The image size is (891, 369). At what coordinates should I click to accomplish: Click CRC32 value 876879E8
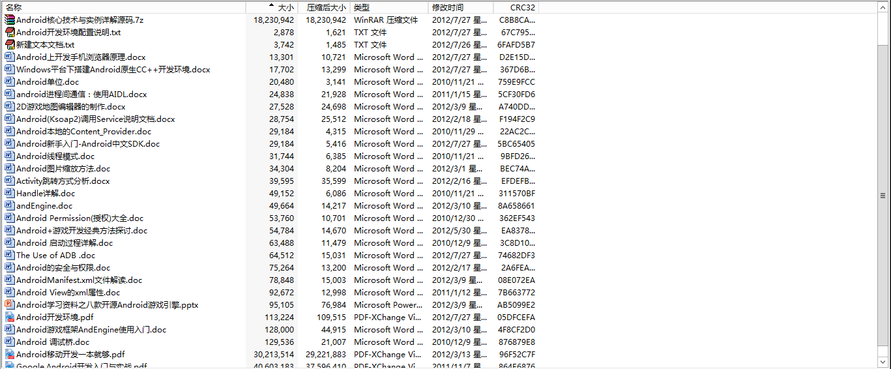[x=516, y=342]
